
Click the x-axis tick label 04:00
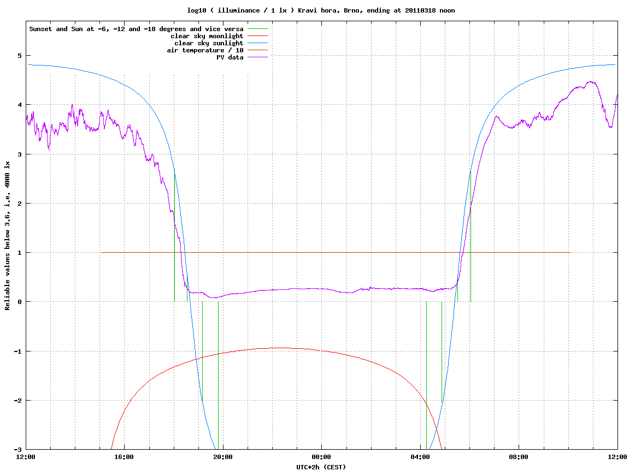[420, 457]
